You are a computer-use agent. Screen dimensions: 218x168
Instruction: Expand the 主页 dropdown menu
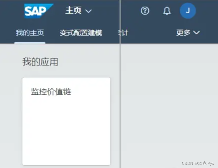(x=79, y=11)
